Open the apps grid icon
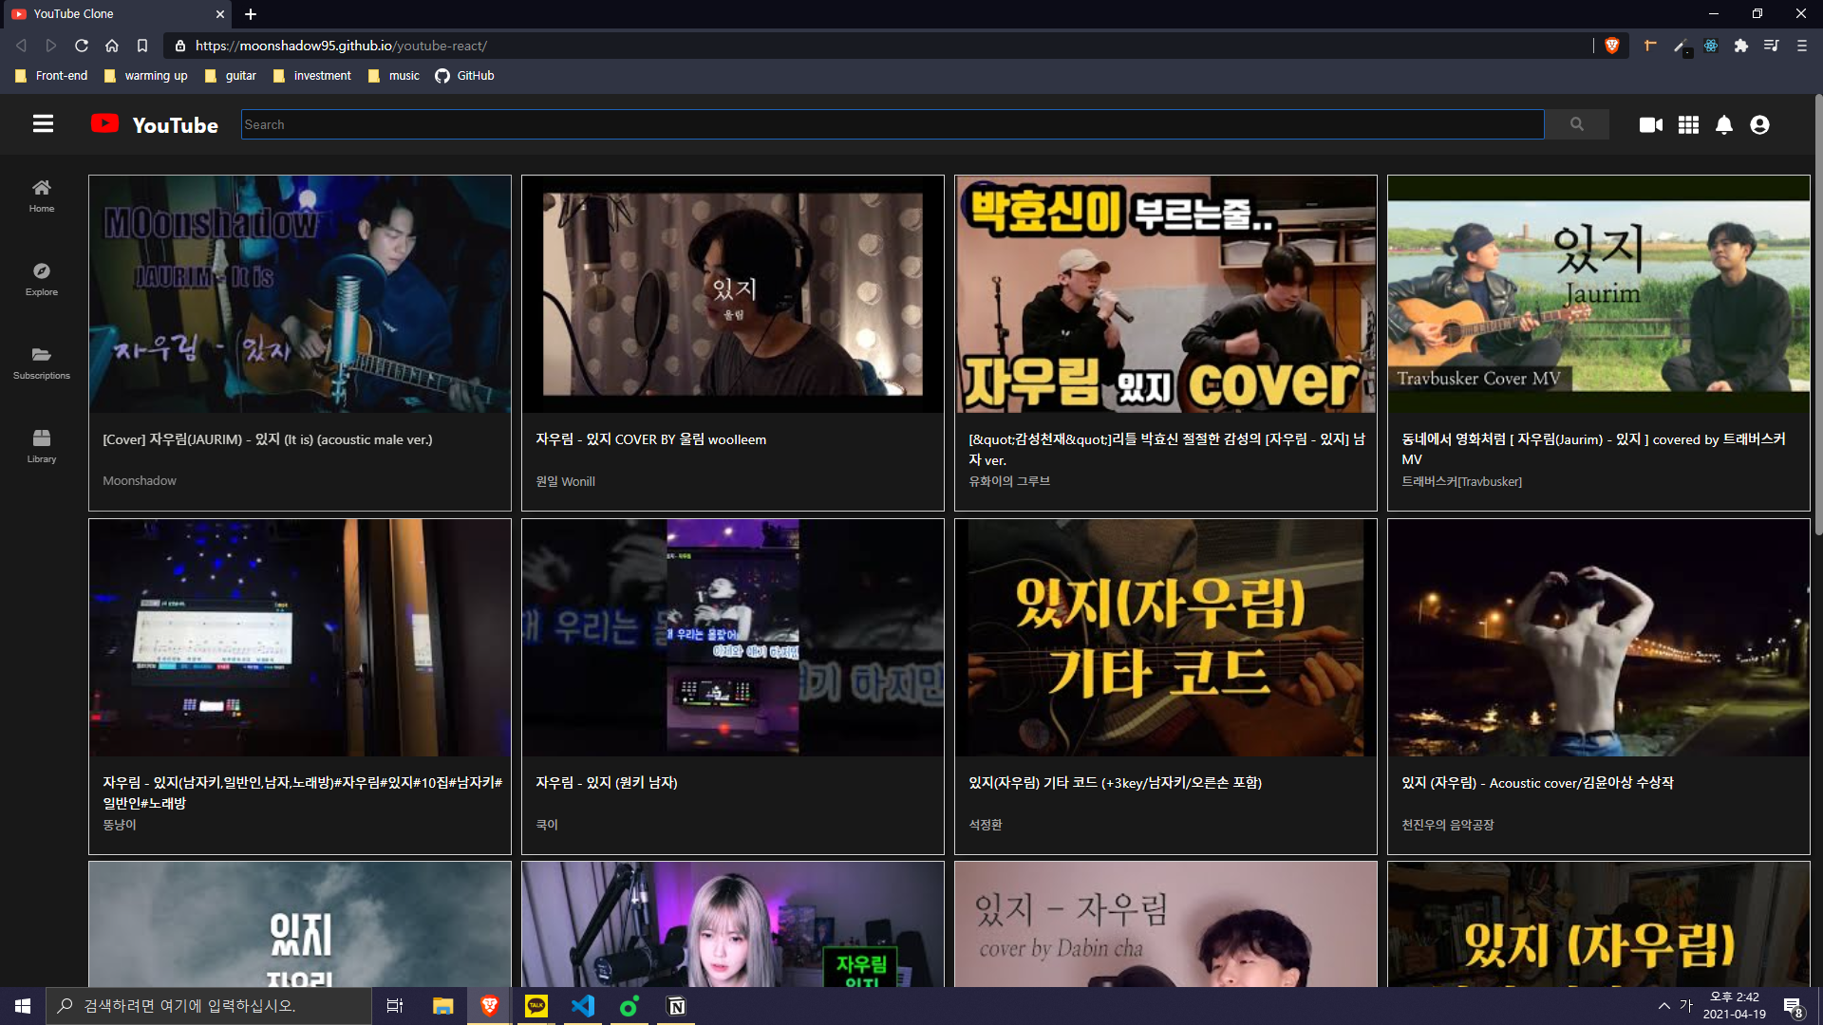This screenshot has width=1823, height=1025. 1688,124
